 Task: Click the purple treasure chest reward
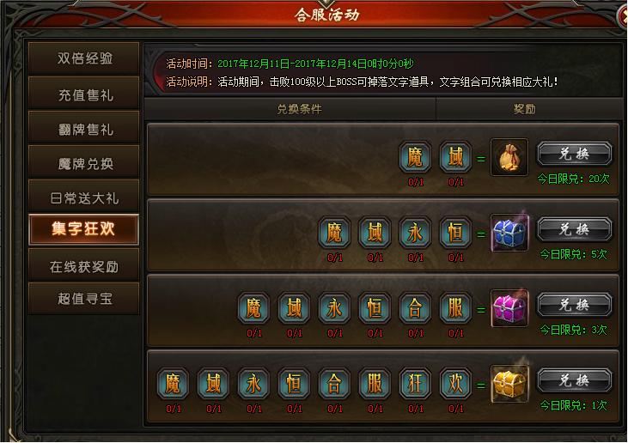[x=509, y=308]
